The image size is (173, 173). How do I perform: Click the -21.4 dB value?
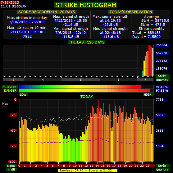[71, 25]
